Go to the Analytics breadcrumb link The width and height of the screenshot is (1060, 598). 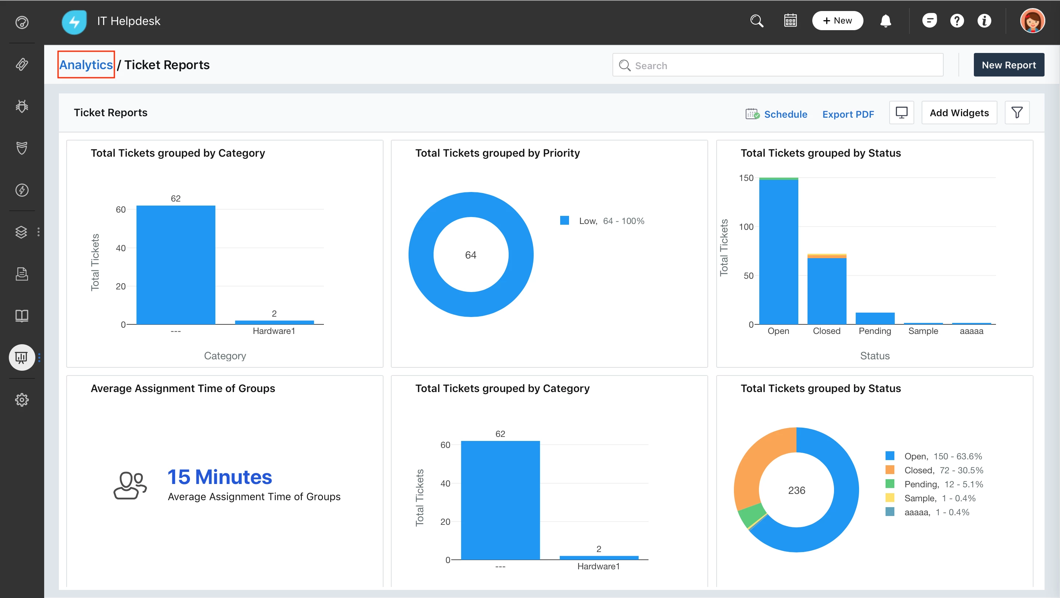pyautogui.click(x=86, y=65)
